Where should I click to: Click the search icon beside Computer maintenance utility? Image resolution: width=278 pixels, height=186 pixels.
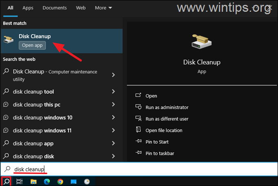6,71
